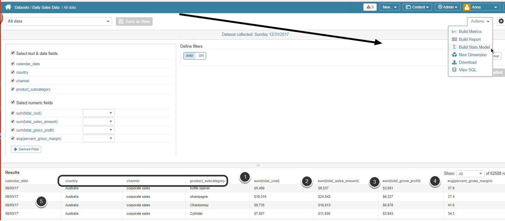Choose New Dimension menu entry

[x=470, y=55]
